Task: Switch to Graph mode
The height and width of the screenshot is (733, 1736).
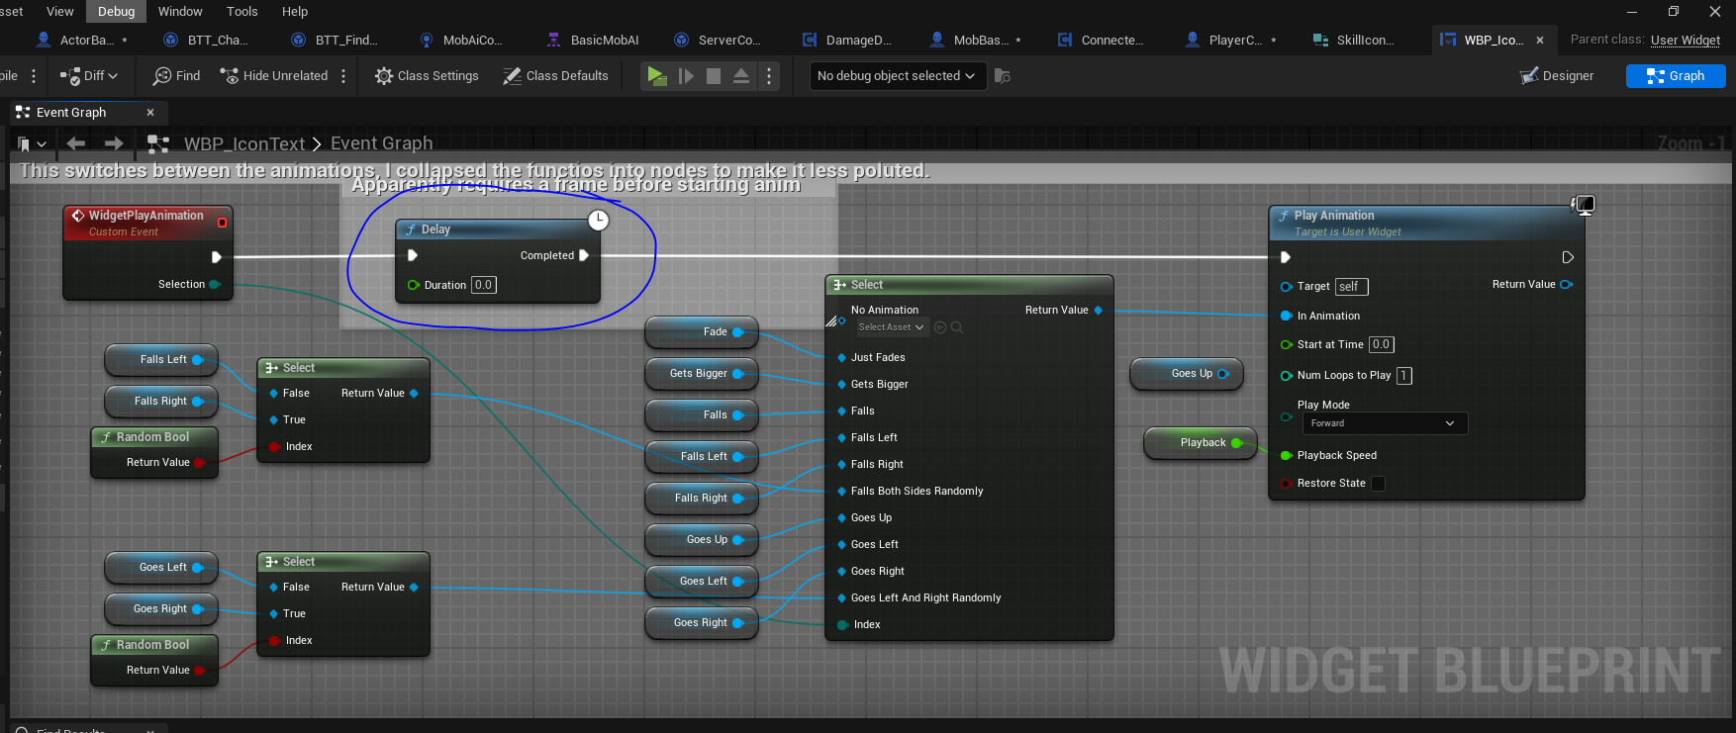Action: coord(1676,76)
